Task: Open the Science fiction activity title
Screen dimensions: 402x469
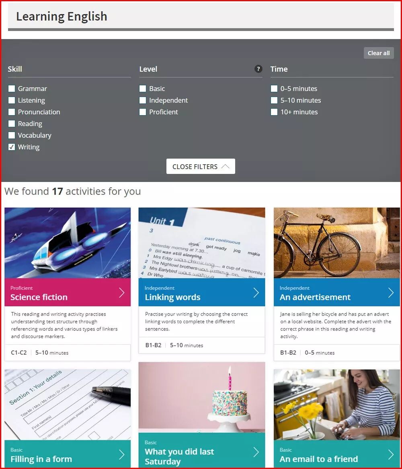Action: (39, 297)
